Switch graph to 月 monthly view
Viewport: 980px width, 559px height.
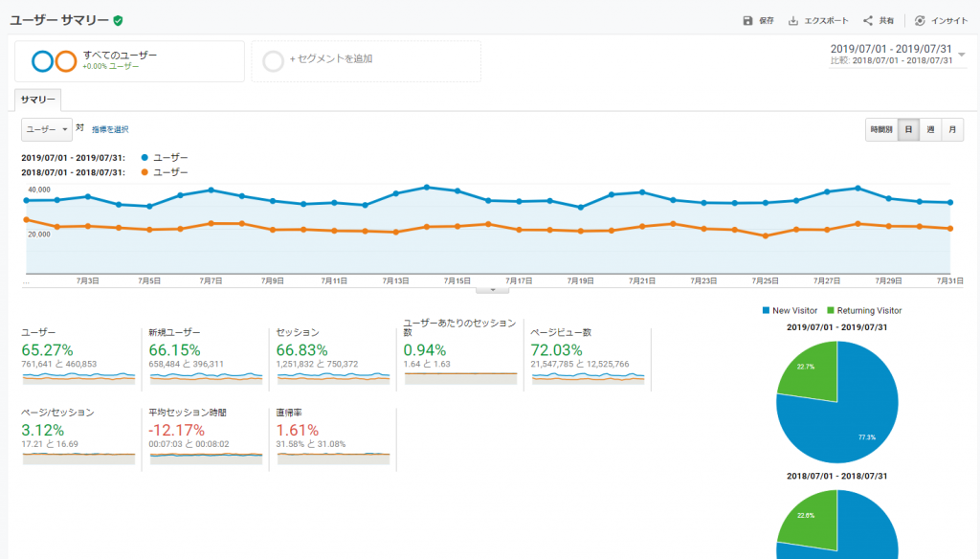point(952,129)
